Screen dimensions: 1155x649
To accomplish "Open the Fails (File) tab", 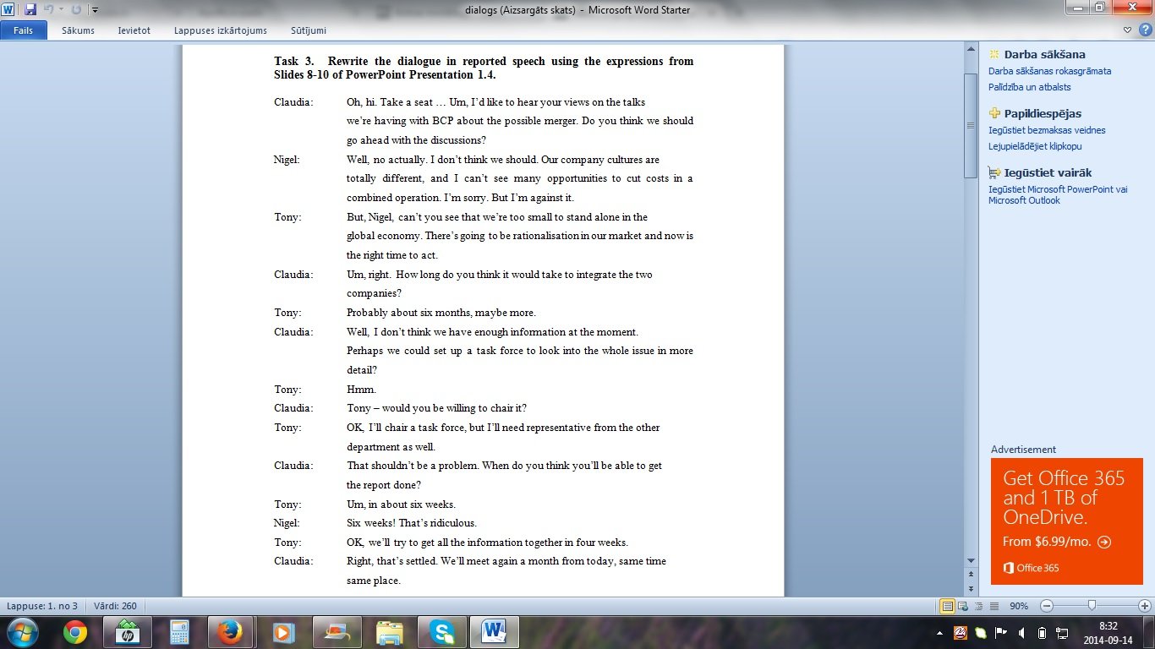I will 23,30.
